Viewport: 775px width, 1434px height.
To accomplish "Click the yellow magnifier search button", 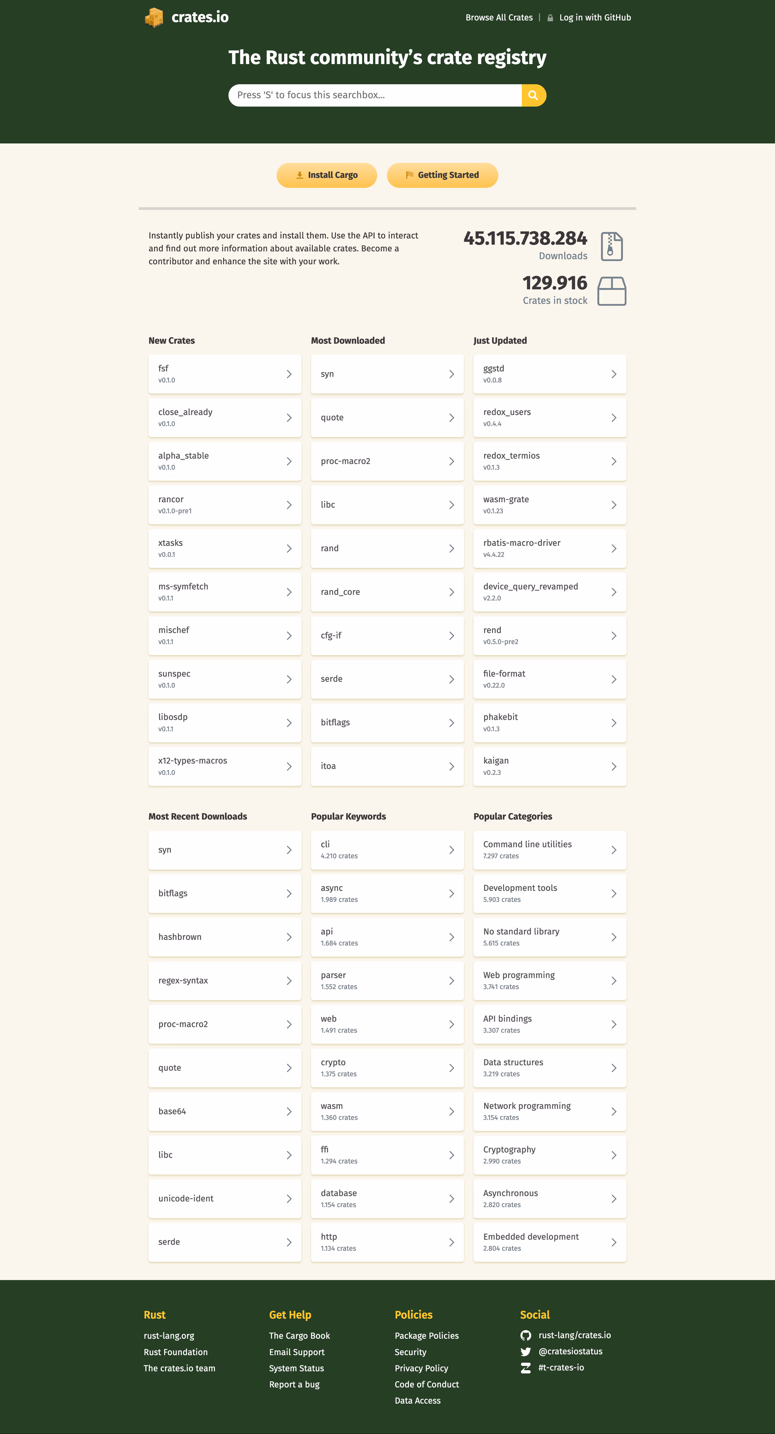I will coord(533,95).
